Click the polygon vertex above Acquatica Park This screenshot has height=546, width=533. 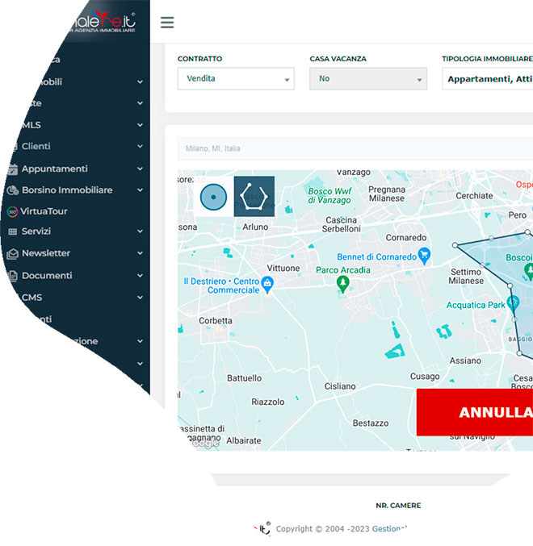tap(510, 286)
